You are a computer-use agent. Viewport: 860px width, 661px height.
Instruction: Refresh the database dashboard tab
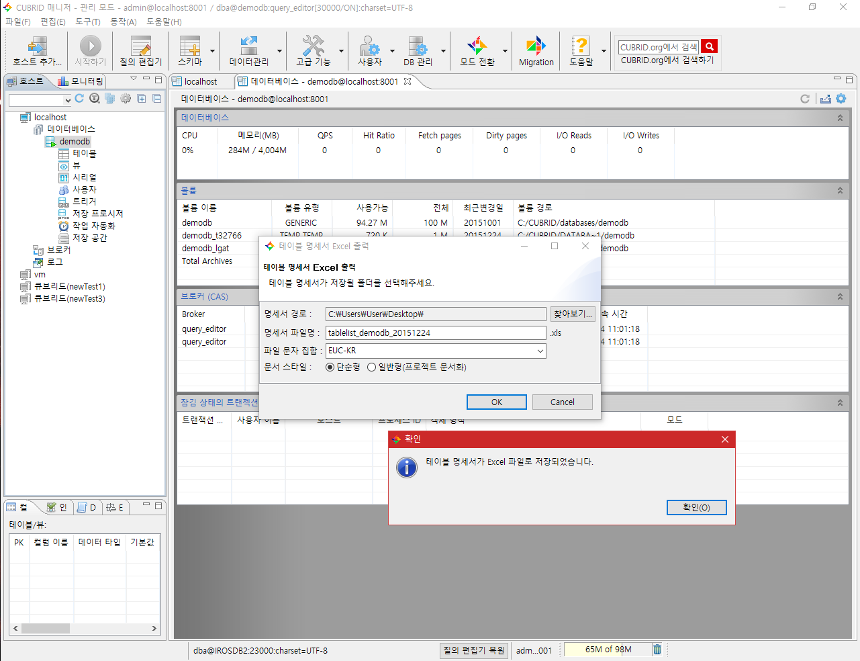pyautogui.click(x=805, y=99)
